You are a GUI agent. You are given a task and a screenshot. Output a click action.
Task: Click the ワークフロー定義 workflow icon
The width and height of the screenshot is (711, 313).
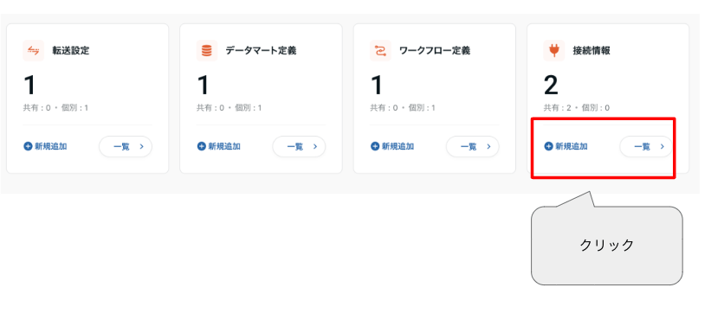380,50
